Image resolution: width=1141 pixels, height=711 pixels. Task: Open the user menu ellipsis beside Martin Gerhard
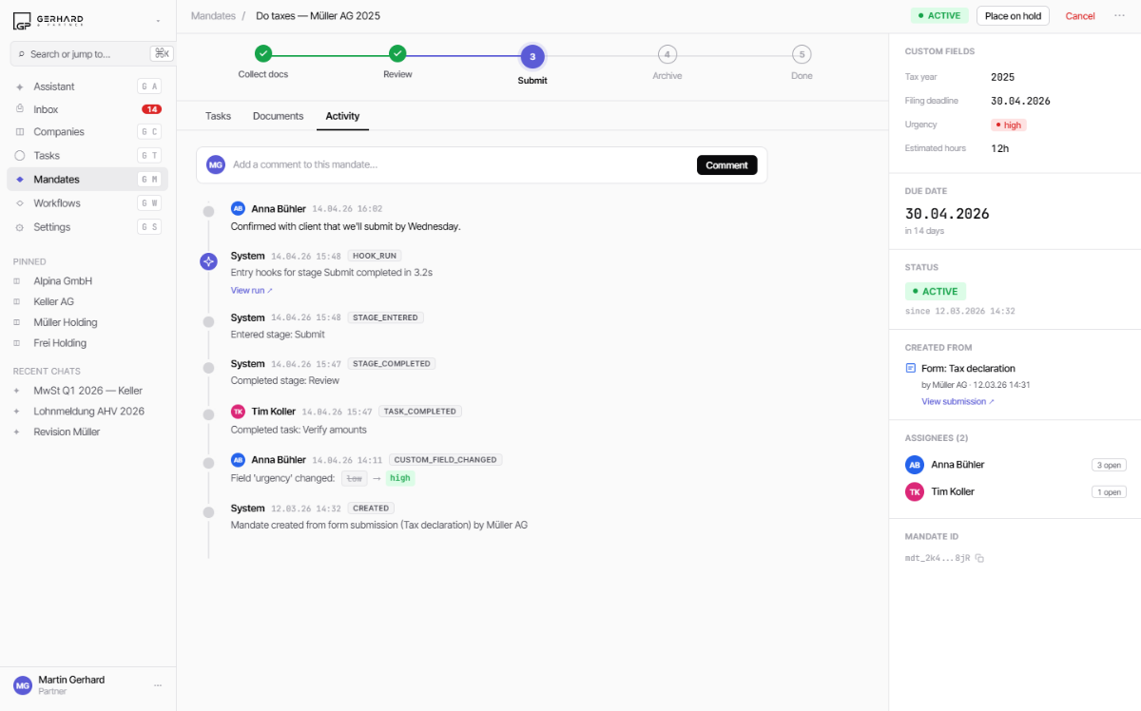click(x=158, y=684)
